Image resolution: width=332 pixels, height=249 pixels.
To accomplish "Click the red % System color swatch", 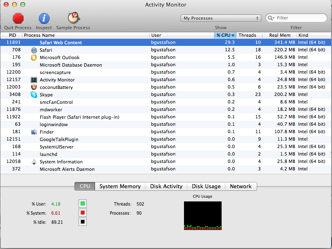I will click(83, 213).
